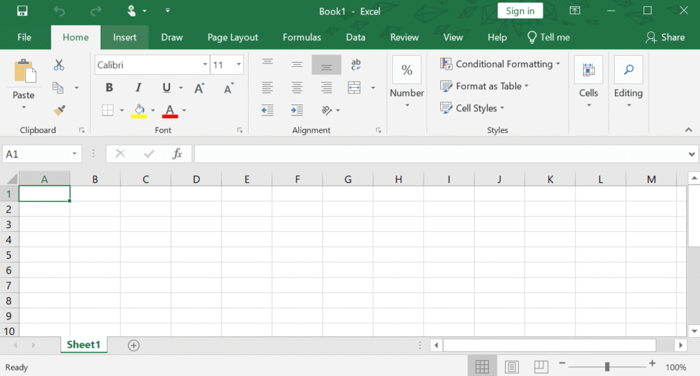The height and width of the screenshot is (376, 700).
Task: Click the Save icon in title bar
Action: coord(22,11)
